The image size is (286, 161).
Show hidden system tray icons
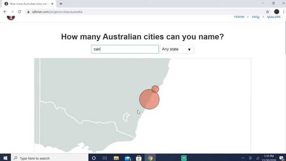(243, 158)
